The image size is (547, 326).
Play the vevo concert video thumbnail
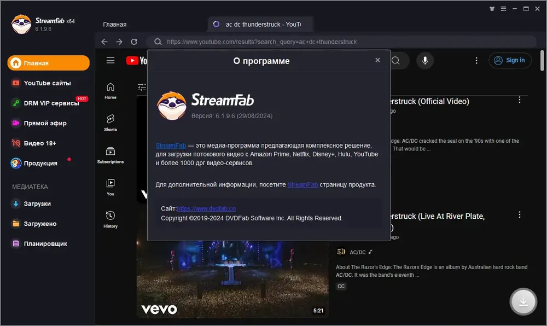point(232,279)
